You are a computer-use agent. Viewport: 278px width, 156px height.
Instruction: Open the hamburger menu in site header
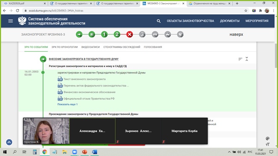11,21
